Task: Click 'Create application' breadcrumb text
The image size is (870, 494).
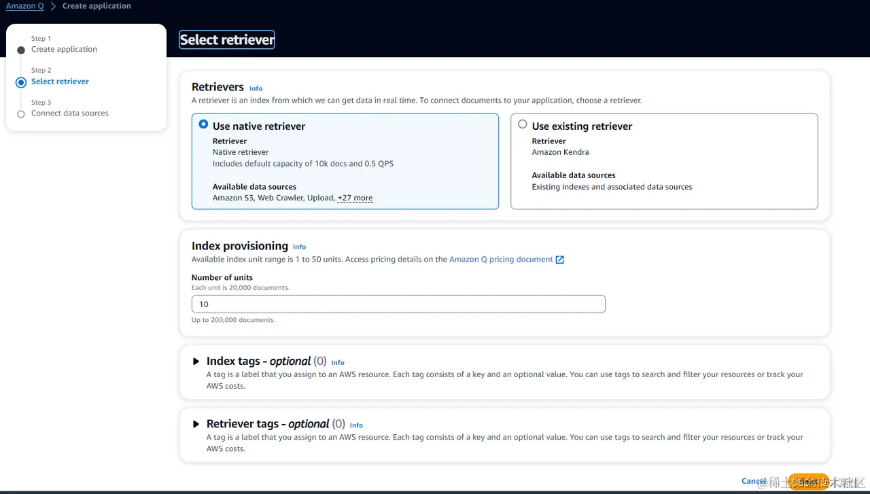Action: 97,6
